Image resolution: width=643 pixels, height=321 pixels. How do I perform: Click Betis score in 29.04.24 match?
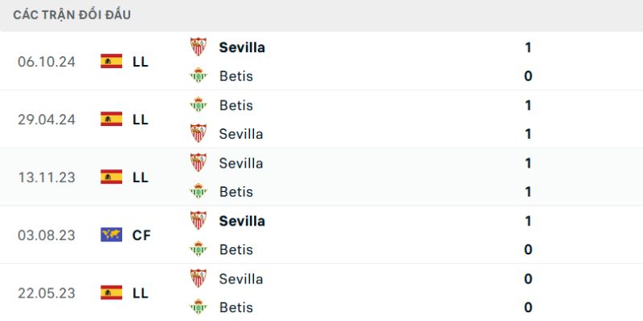[528, 105]
